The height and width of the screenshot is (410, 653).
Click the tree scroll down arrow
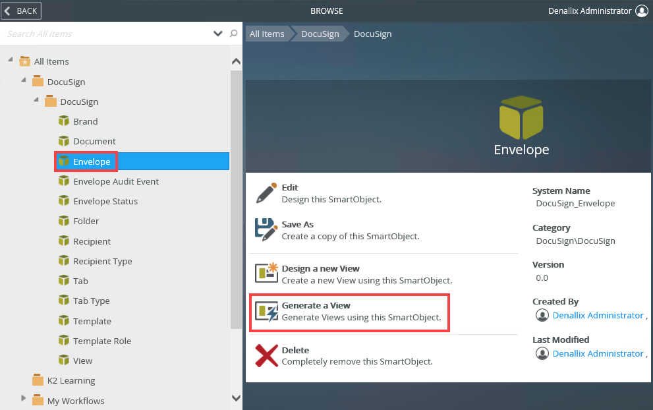(236, 398)
